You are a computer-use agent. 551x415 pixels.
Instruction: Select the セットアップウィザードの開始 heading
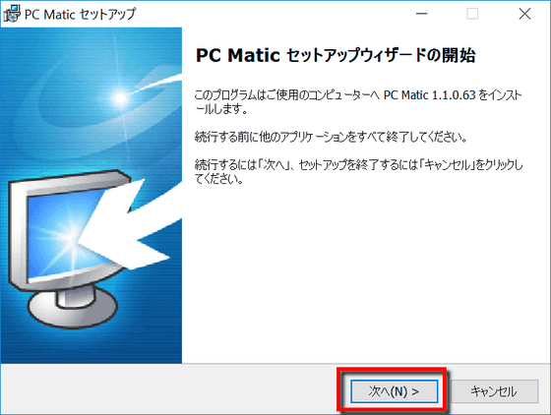click(381, 55)
